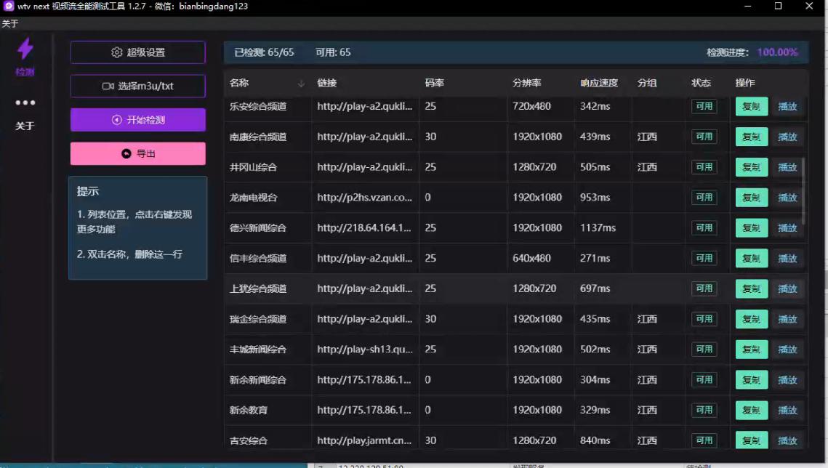Start detection with the 开始检测 button
This screenshot has width=828, height=468.
pos(137,120)
